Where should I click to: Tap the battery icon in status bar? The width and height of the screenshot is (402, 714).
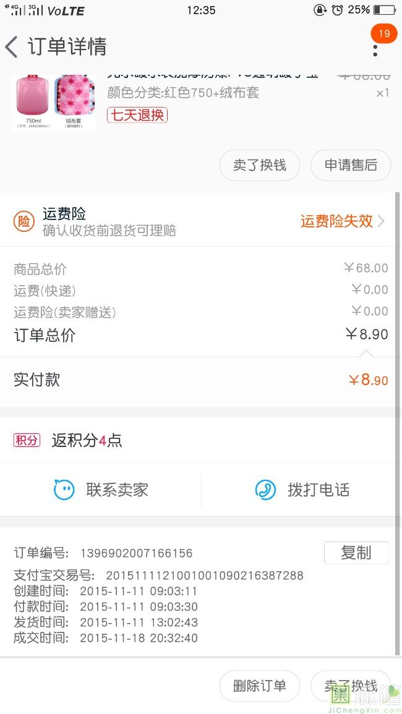coord(384,10)
